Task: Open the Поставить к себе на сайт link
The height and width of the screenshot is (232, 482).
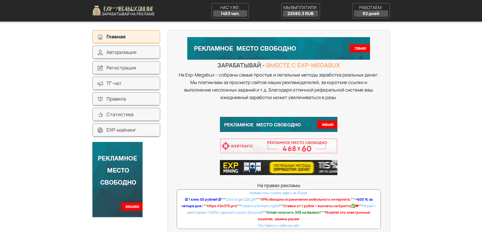Action: point(278,225)
